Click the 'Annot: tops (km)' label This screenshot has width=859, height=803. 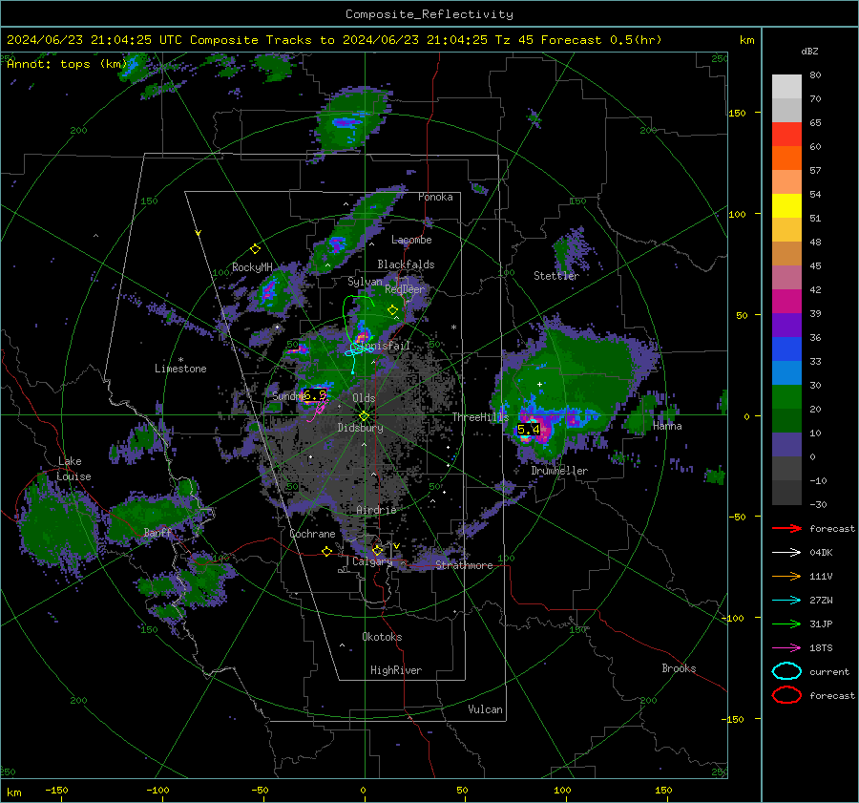[x=67, y=64]
